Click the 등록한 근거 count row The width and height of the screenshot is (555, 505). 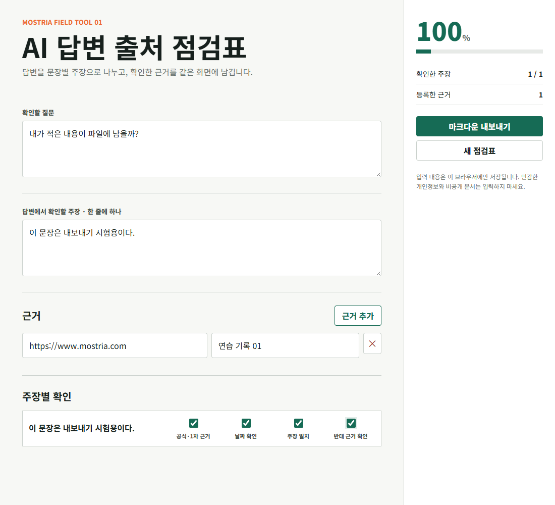click(479, 94)
